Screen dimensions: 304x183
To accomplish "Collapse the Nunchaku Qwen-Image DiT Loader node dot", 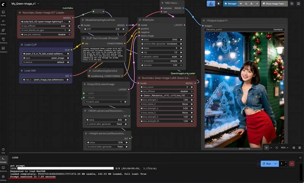I will tap(20, 12).
